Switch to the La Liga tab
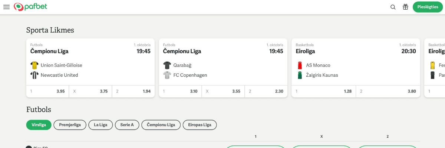Image resolution: width=445 pixels, height=148 pixels. point(100,125)
